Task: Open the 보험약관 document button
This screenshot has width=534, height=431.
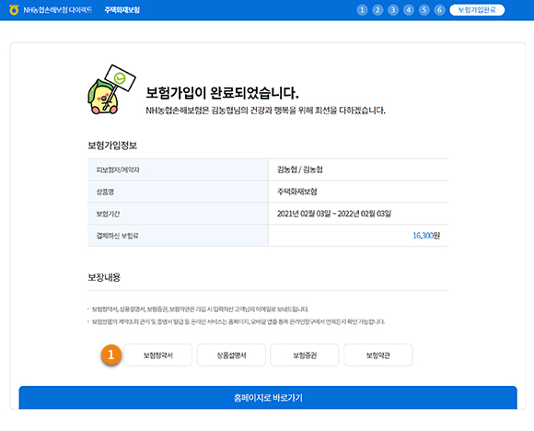Action: point(378,355)
